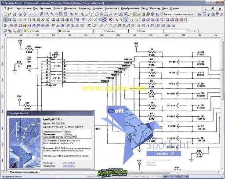
Task: Toggle the ОРТО mode in status bar
Action: coord(159,176)
